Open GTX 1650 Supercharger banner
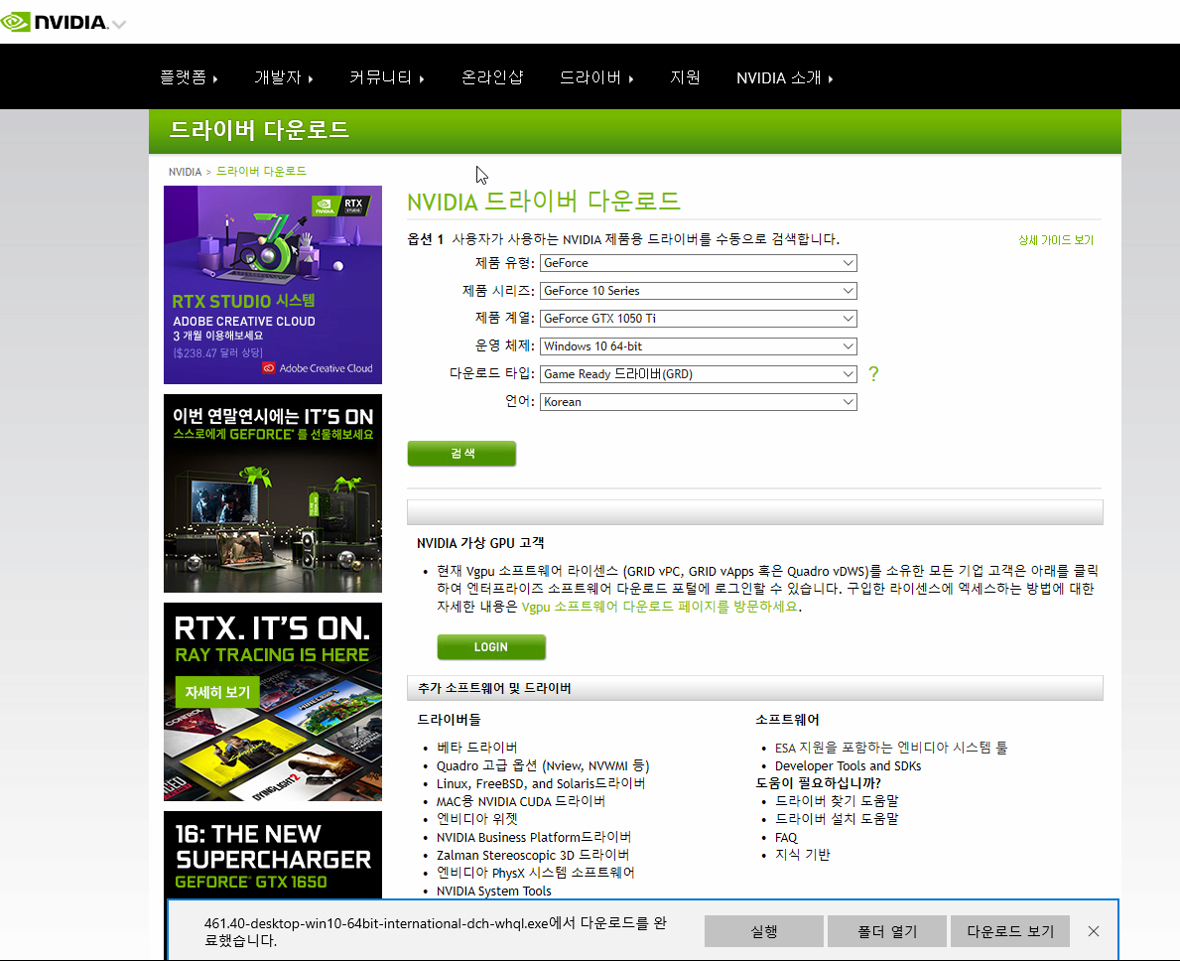This screenshot has height=961, width=1180. (273, 854)
